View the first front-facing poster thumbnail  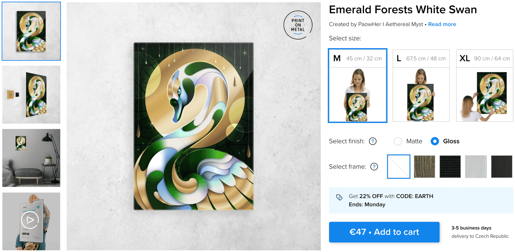point(31,31)
